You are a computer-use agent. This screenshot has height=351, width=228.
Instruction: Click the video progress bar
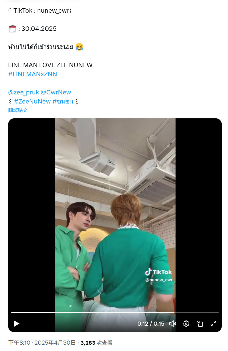pyautogui.click(x=115, y=312)
